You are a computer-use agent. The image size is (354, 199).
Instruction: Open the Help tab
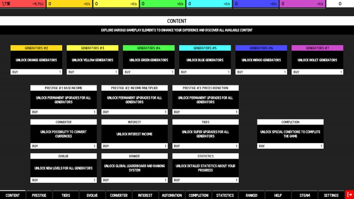click(x=278, y=195)
